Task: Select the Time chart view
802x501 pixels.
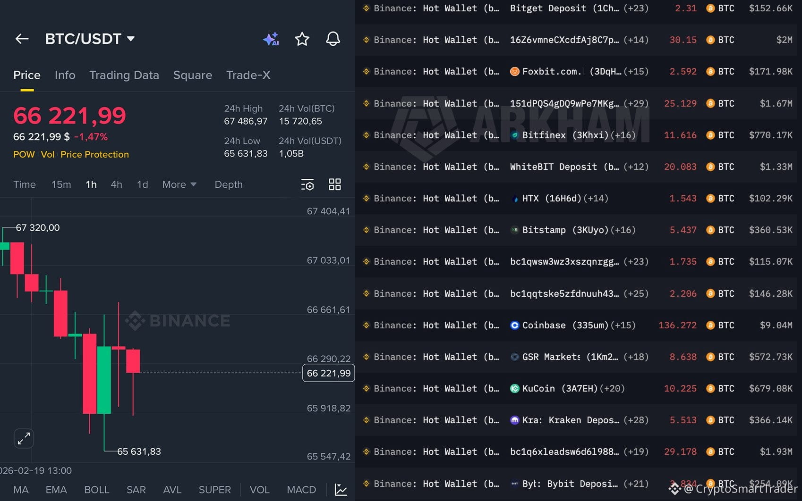Action: pos(25,184)
